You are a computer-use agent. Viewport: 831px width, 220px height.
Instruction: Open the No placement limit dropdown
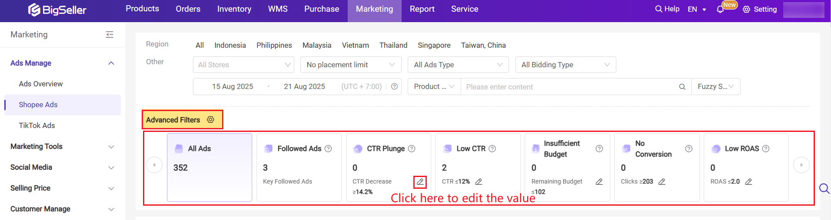point(351,65)
